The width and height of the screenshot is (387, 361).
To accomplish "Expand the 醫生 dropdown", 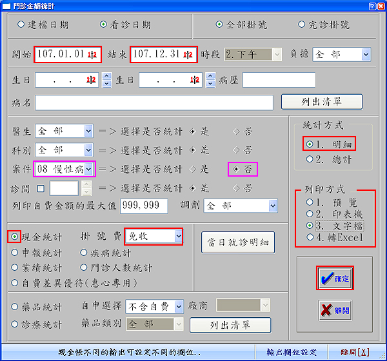I will 88,132.
